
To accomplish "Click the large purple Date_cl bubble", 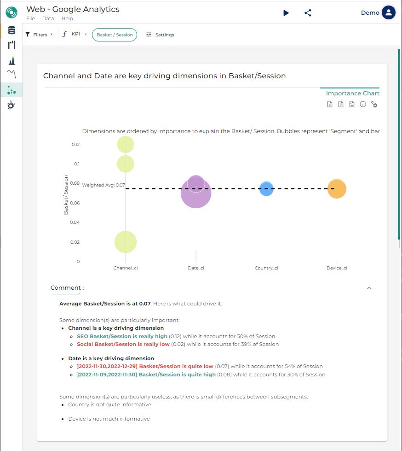I will [196, 199].
